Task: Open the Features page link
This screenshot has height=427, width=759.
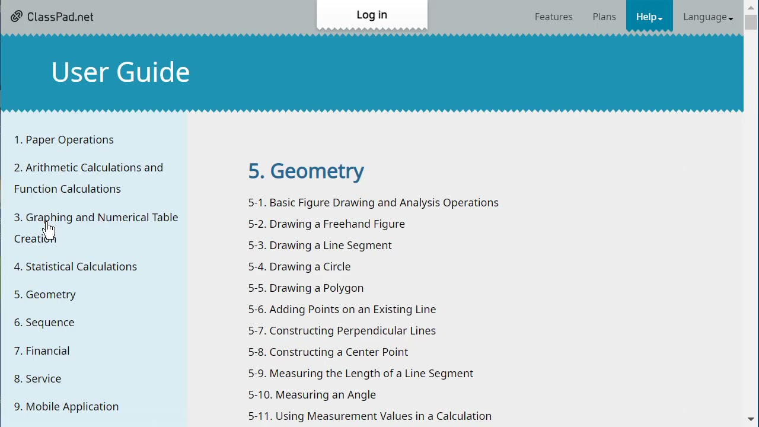Action: point(553,17)
